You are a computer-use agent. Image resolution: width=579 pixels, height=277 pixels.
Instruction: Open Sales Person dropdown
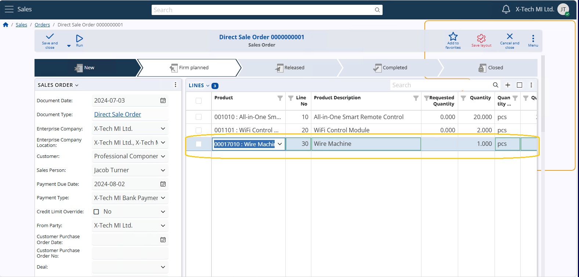tap(163, 170)
